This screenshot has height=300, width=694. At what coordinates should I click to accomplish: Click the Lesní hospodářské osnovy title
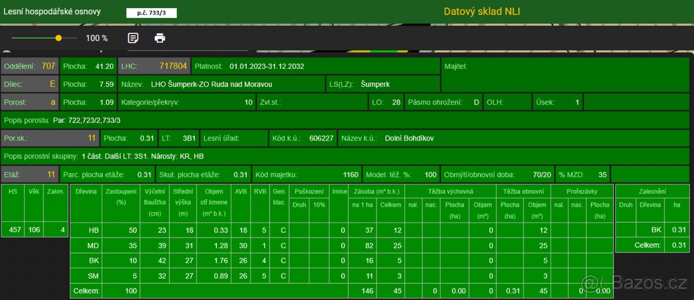click(x=52, y=12)
